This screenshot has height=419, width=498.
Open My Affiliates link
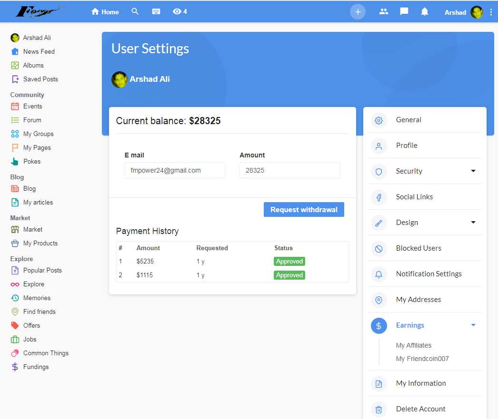[x=414, y=345]
